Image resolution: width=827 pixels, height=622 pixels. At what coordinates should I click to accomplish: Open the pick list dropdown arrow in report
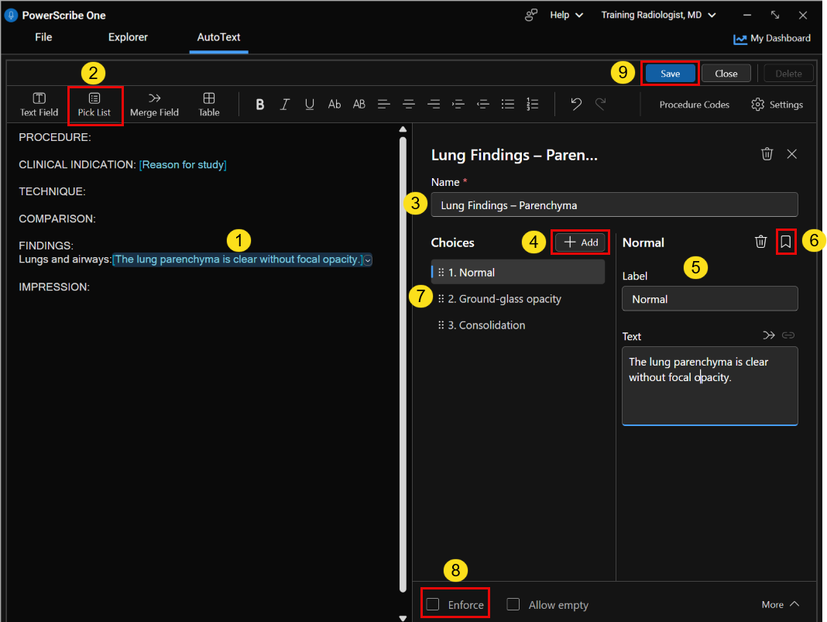coord(368,260)
